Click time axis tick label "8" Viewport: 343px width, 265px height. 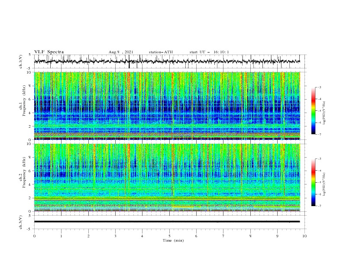pos(250,236)
